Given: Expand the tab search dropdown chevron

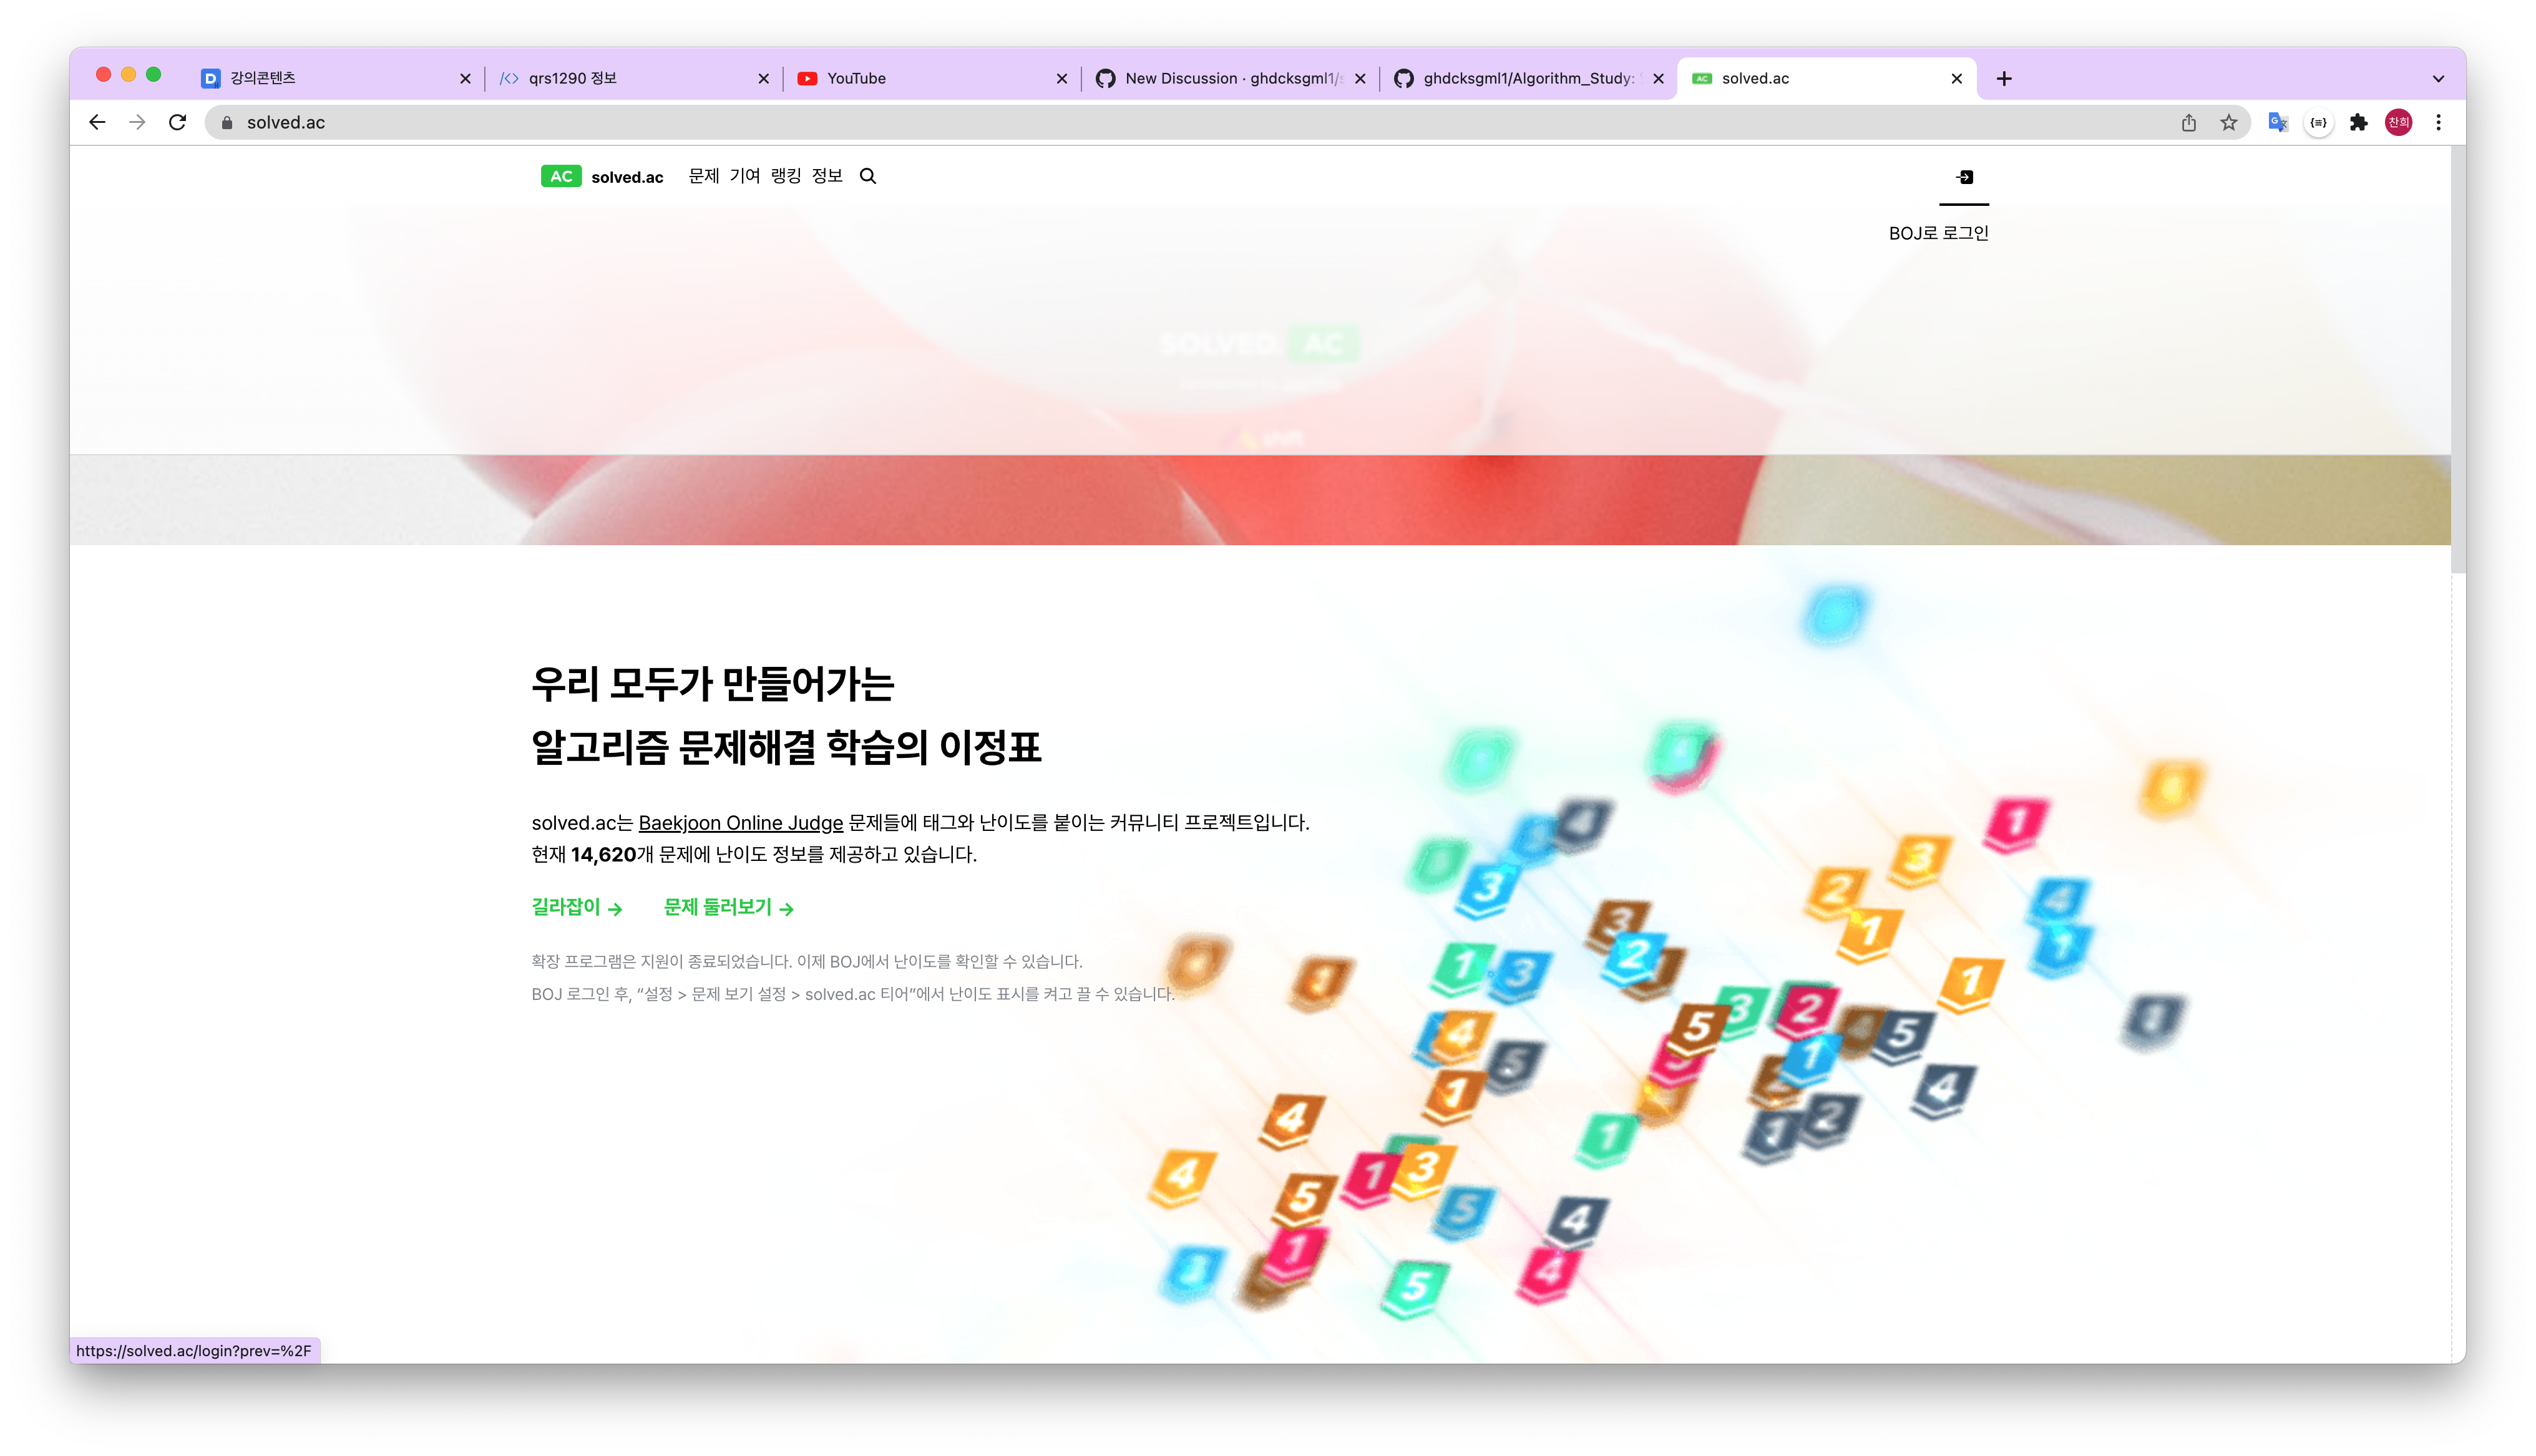Looking at the screenshot, I should coord(2438,78).
